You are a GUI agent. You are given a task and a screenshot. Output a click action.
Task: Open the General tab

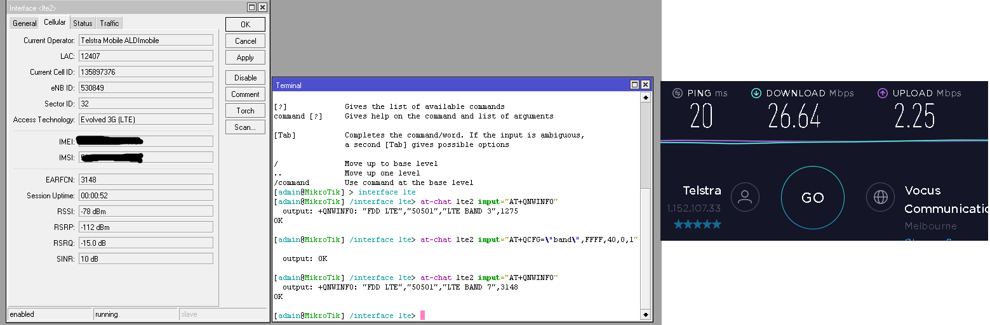coord(25,23)
